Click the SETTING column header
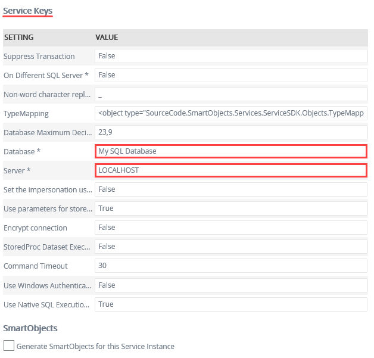 tap(19, 38)
